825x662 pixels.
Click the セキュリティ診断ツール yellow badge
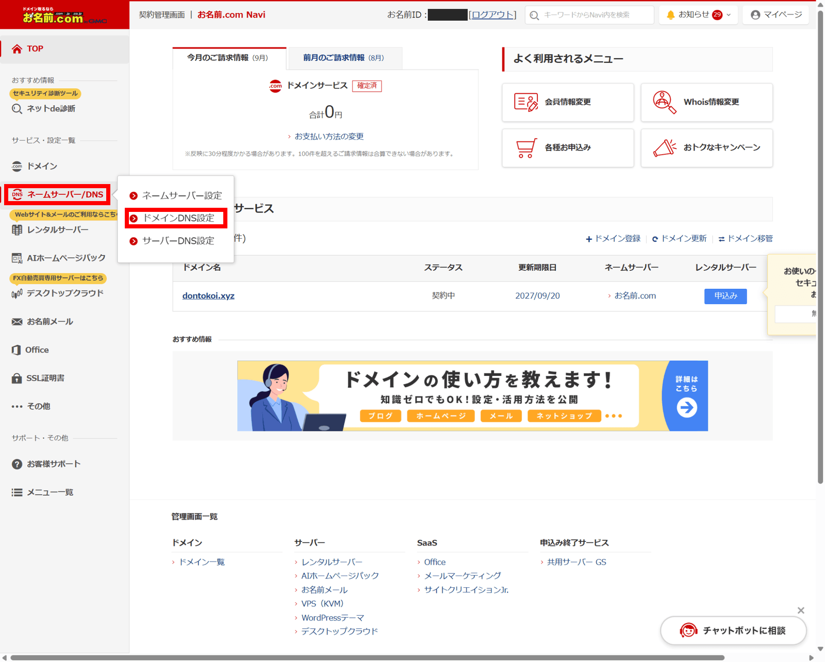click(45, 93)
